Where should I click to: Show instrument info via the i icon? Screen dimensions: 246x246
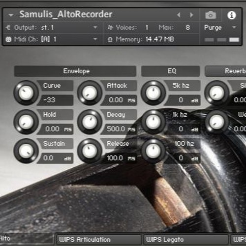[232, 15]
